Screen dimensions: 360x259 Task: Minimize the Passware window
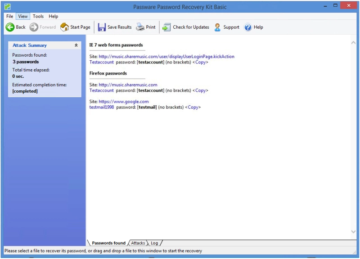tap(325, 6)
